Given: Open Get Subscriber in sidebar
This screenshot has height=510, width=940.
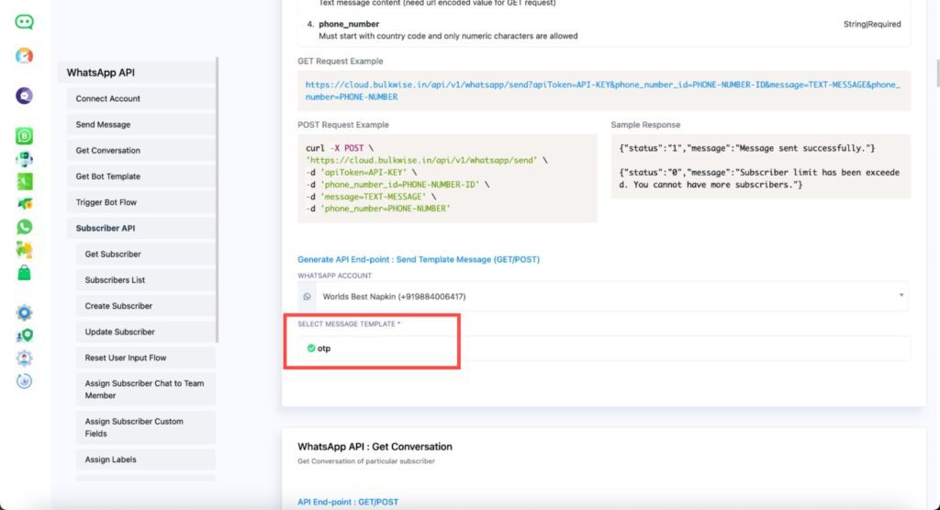Looking at the screenshot, I should click(146, 254).
